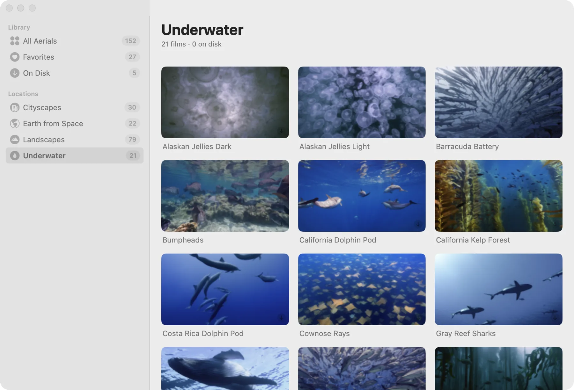This screenshot has width=574, height=390.
Task: Click the 'Gray Reef Sharks' title text
Action: [466, 333]
